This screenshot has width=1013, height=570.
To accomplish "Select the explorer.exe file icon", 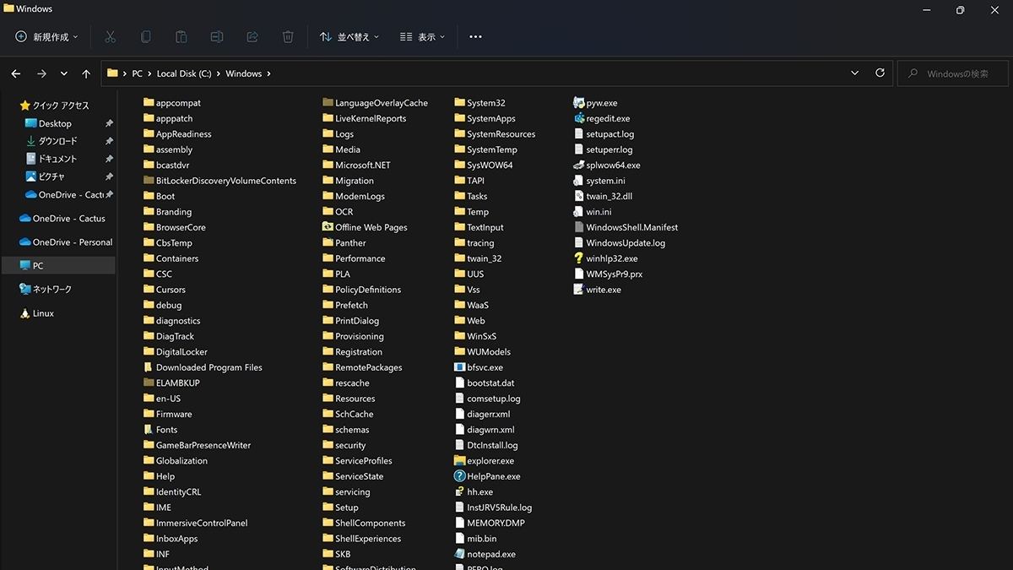I will coord(460,461).
